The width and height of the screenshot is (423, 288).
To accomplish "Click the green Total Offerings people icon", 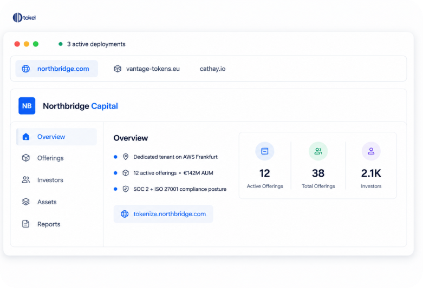I will click(x=318, y=151).
